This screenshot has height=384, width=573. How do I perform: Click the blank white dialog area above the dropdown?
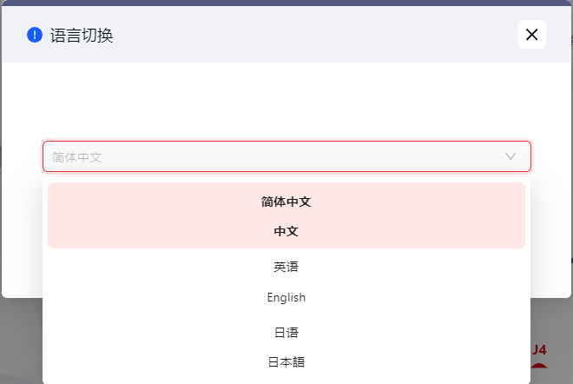(x=286, y=100)
